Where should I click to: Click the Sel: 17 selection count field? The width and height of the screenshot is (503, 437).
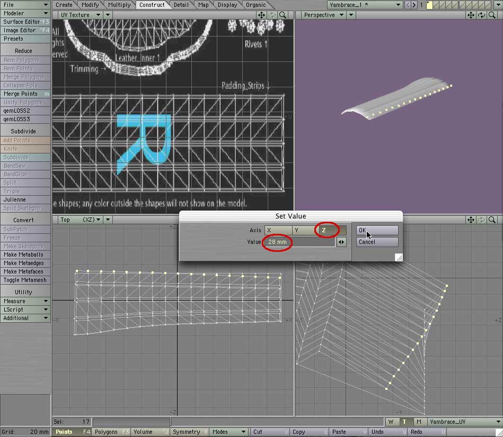pyautogui.click(x=72, y=422)
